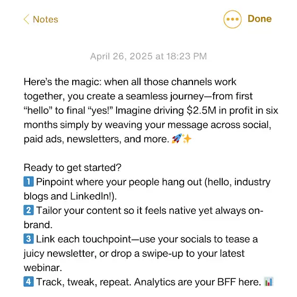Image resolution: width=297 pixels, height=297 pixels.
Task: Click the rocket emoji after 'and more.'
Action: click(177, 138)
